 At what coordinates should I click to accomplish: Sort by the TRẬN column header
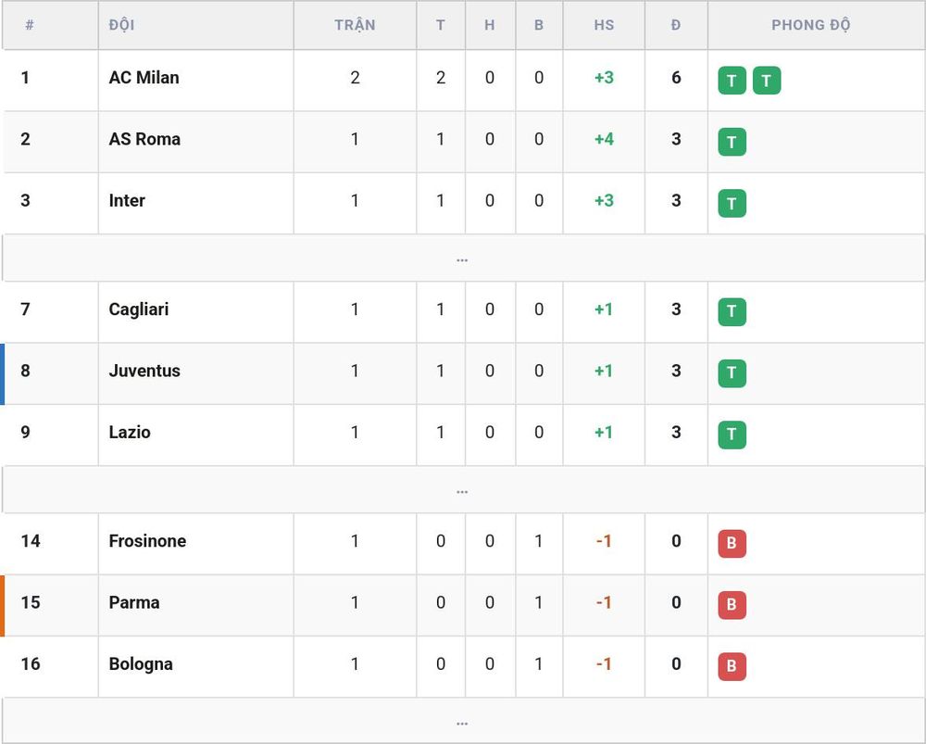pos(355,25)
